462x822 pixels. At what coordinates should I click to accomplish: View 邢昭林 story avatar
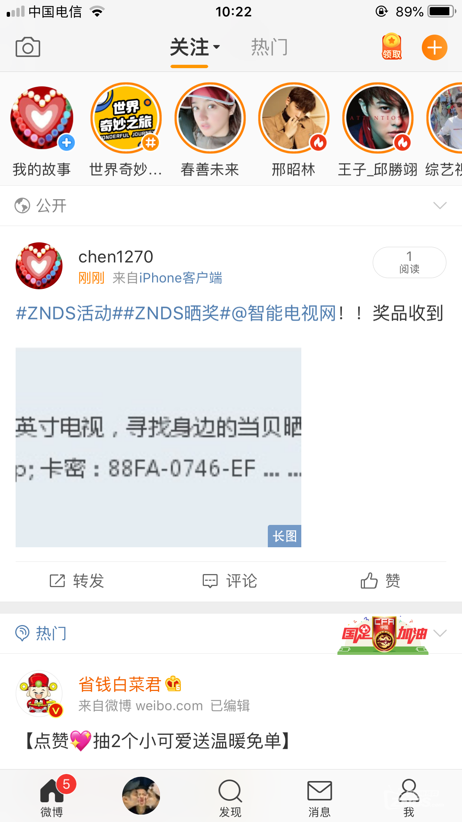pyautogui.click(x=294, y=118)
